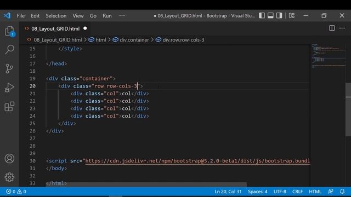Open editor More Actions ellipsis

coord(342,28)
